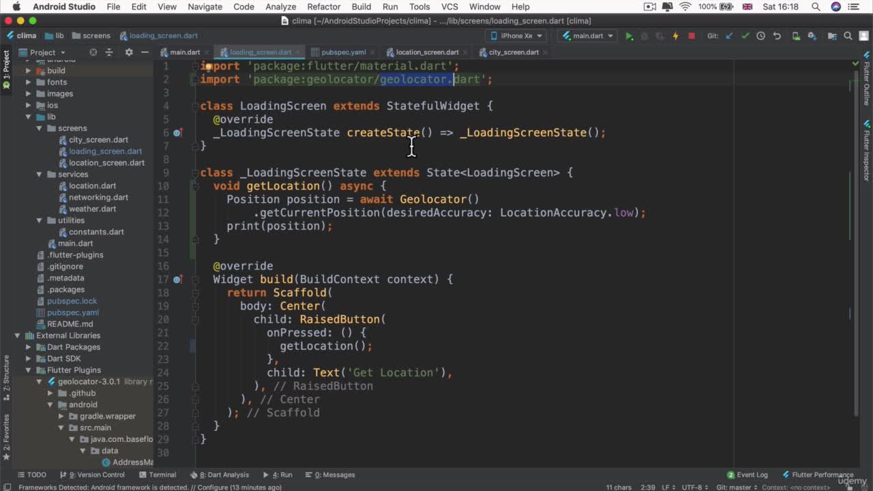The height and width of the screenshot is (491, 873).
Task: Hide the Project panel with the minus icon
Action: point(144,52)
